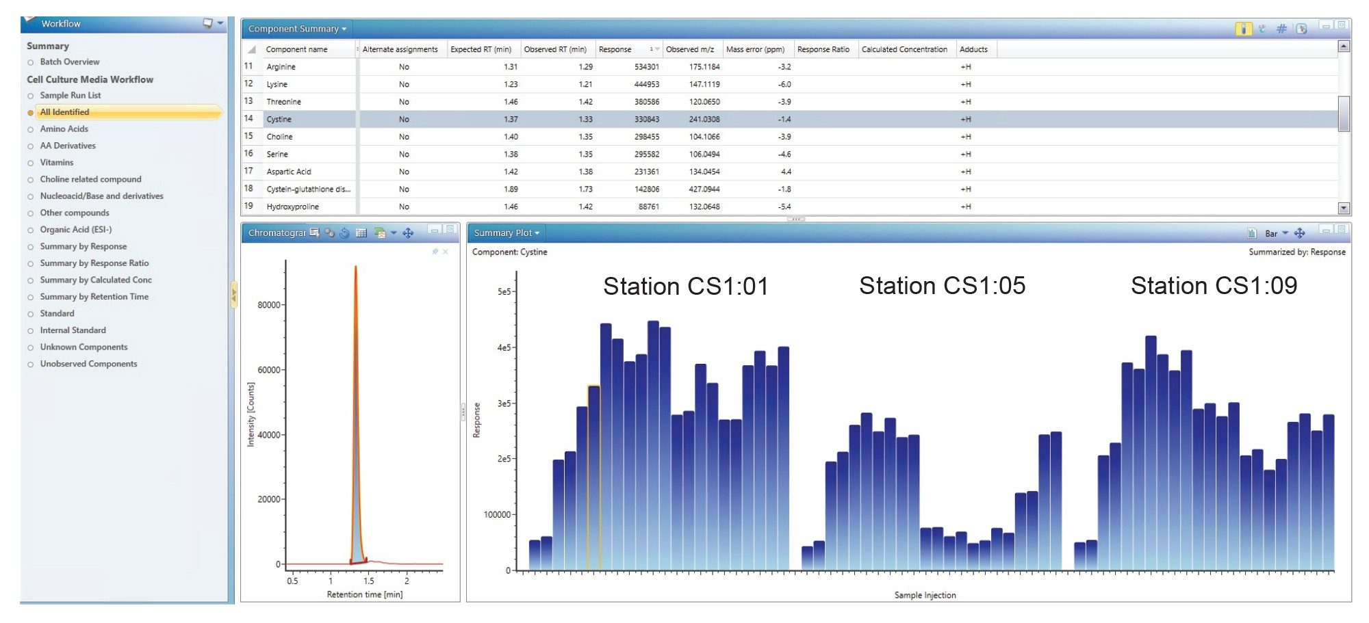1369x623 pixels.
Task: Click the green export icon in Chromatogram toolbar
Action: pos(379,233)
